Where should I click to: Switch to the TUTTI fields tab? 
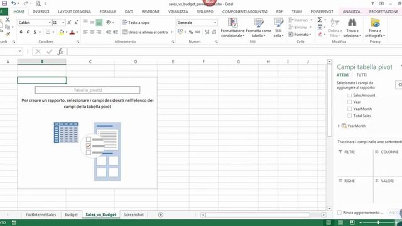coord(362,75)
